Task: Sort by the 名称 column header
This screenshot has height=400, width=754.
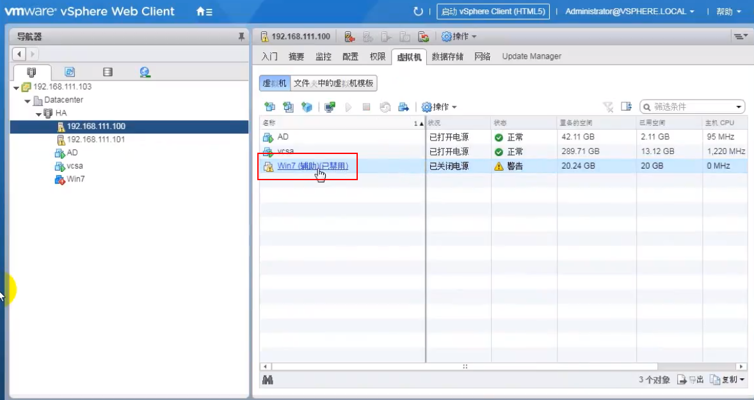Action: tap(342, 123)
